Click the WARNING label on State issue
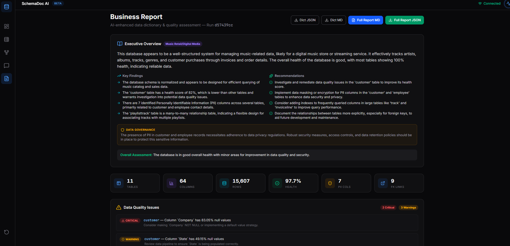 click(130, 239)
